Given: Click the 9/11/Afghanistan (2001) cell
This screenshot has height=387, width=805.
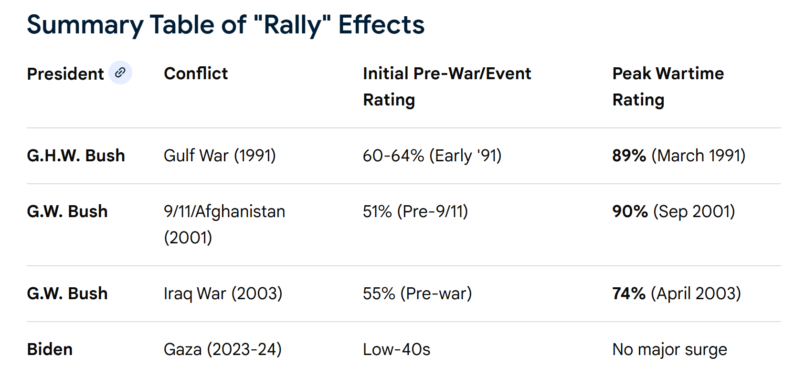Looking at the screenshot, I should coord(224,224).
